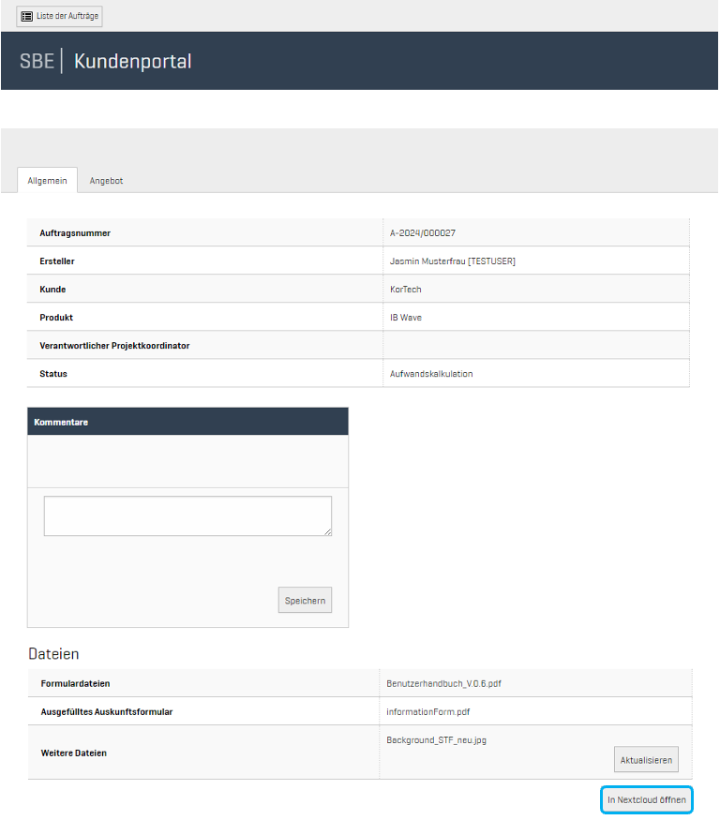Viewport: 720px width, 820px height.
Task: Click the KorTech customer value
Action: (x=406, y=289)
